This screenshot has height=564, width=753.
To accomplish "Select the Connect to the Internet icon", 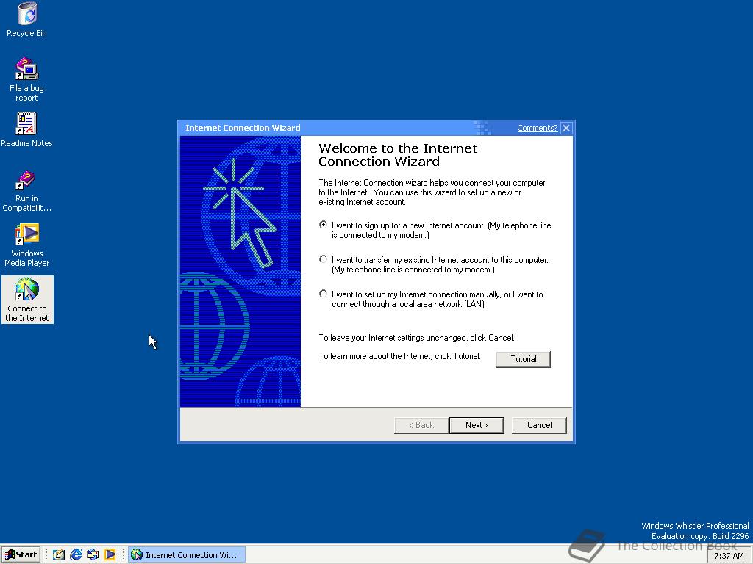I will pos(27,300).
